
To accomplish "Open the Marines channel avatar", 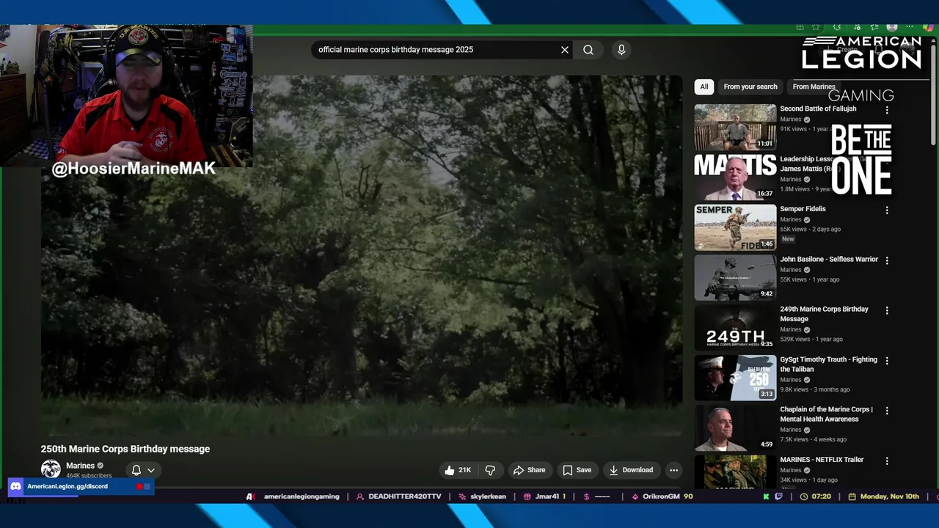I will (x=51, y=469).
